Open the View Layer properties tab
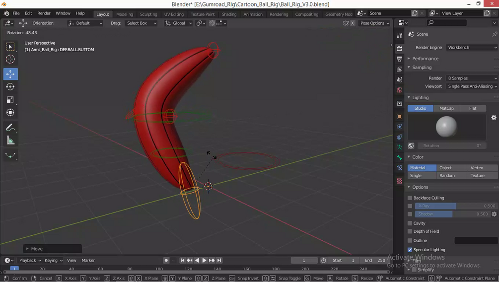 point(399,69)
